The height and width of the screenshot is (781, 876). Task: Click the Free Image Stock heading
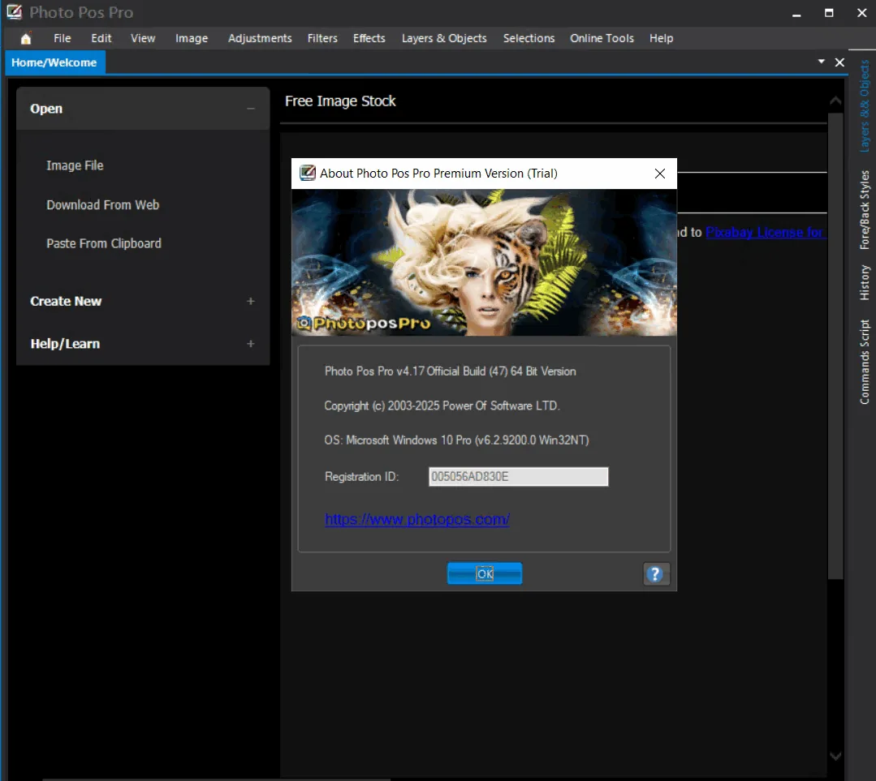tap(340, 101)
